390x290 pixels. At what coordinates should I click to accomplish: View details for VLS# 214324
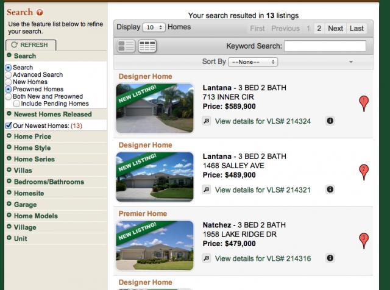(263, 121)
